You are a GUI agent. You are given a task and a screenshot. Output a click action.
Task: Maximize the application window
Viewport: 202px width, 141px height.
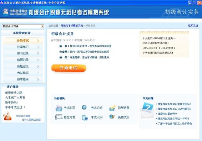pos(195,3)
